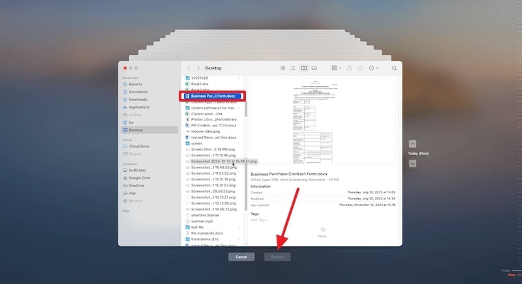The image size is (522, 284).
Task: Open the group-by options dropdown
Action: point(336,68)
